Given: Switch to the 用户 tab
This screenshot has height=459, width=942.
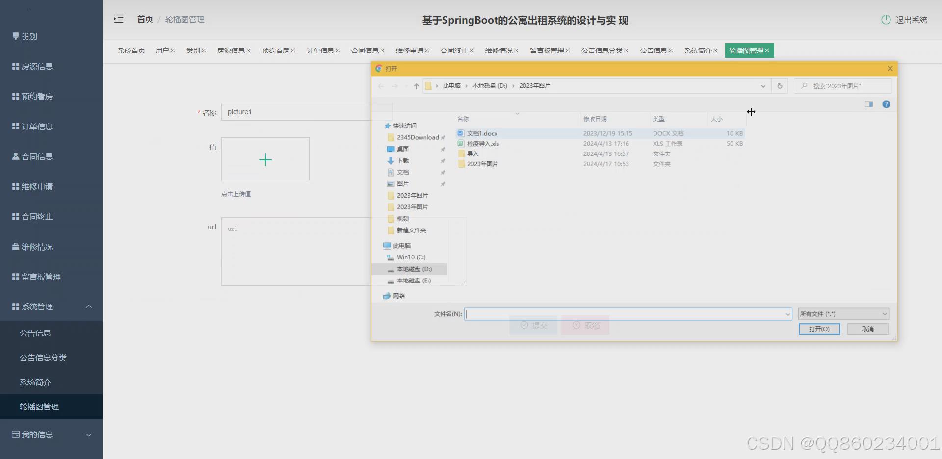Looking at the screenshot, I should click(x=162, y=50).
